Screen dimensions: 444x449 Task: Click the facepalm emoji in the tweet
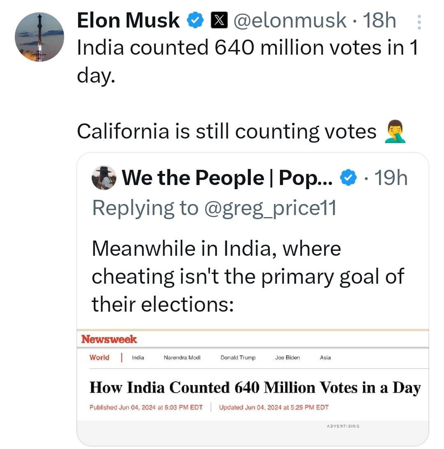point(395,132)
